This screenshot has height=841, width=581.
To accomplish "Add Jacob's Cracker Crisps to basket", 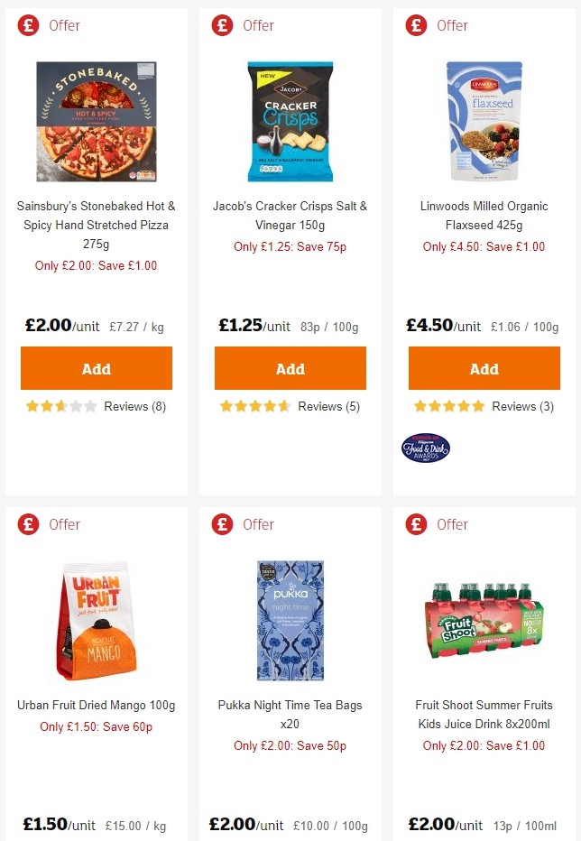I will click(290, 368).
